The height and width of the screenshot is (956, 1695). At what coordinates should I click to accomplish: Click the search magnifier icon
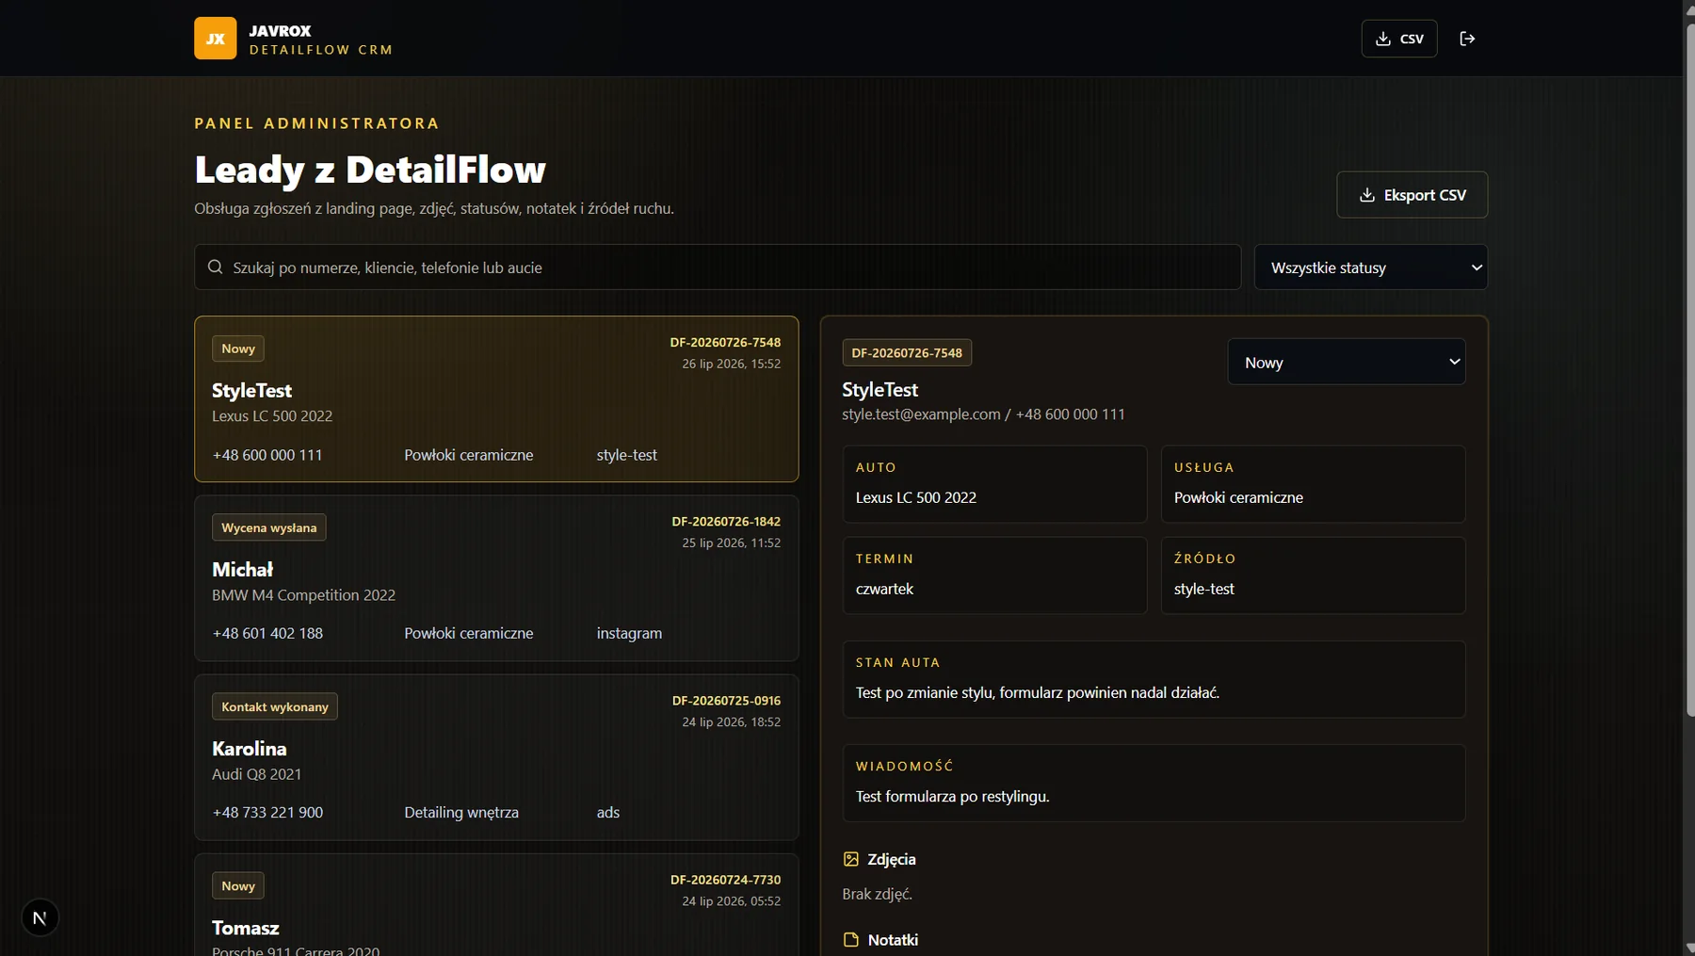click(x=215, y=267)
